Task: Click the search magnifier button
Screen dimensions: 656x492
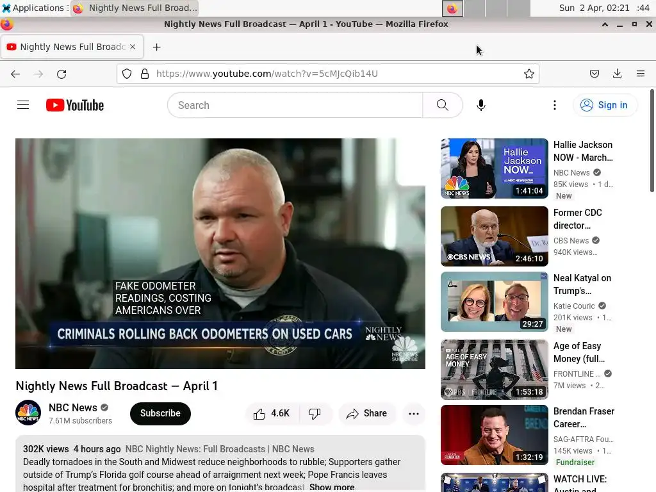Action: [442, 105]
